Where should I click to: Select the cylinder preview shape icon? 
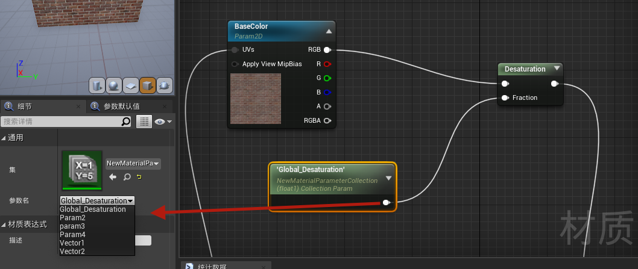(97, 85)
